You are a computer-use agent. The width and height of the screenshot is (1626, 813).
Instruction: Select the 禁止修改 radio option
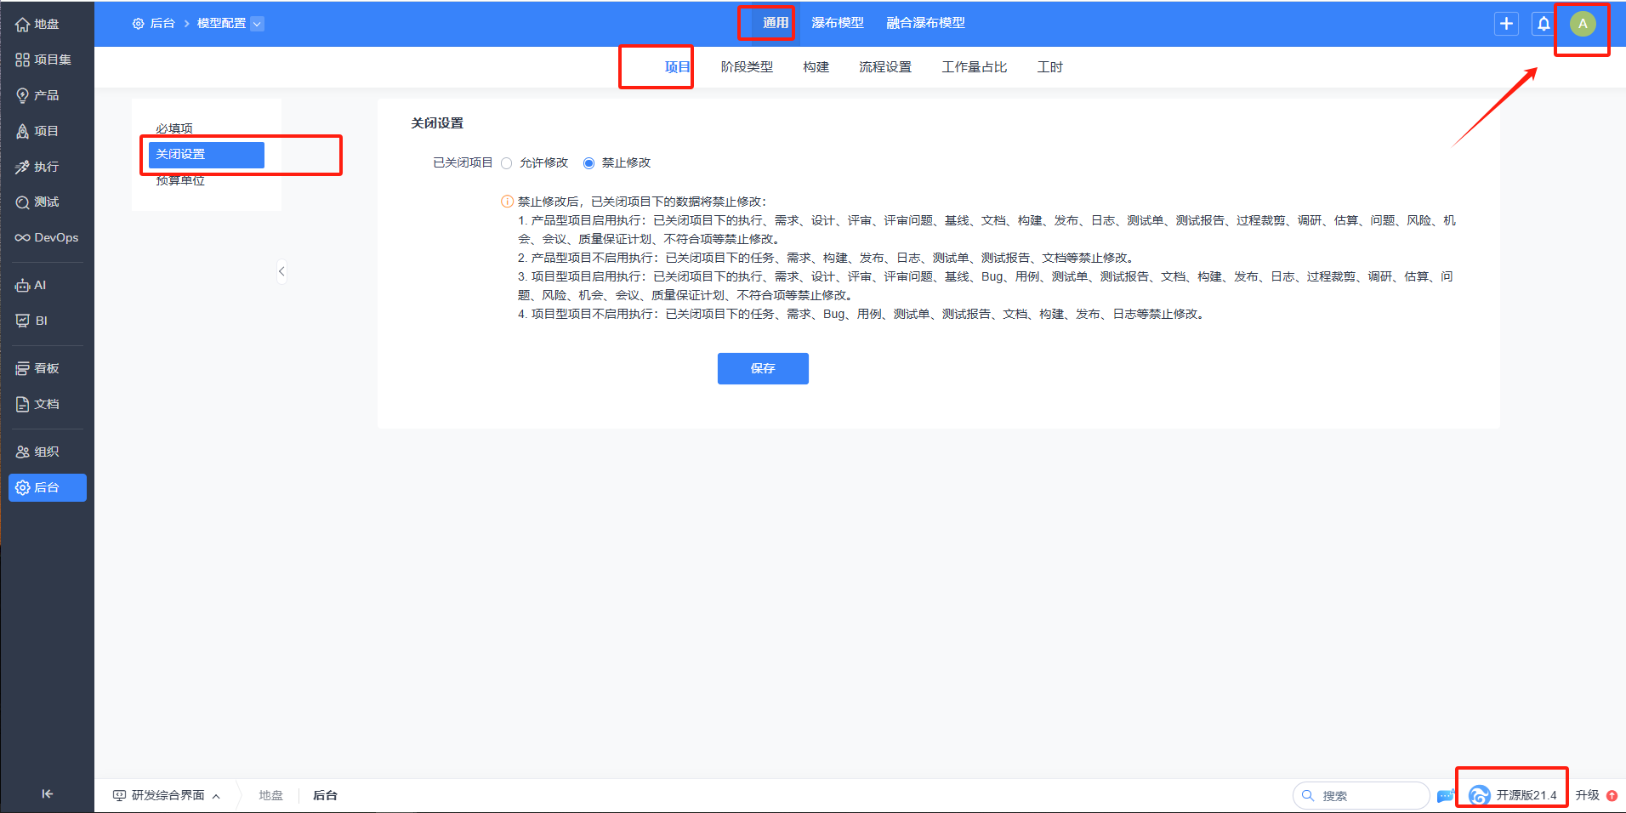click(588, 163)
